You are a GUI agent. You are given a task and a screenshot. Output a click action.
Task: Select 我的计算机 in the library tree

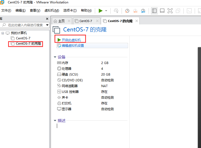tap(19, 33)
